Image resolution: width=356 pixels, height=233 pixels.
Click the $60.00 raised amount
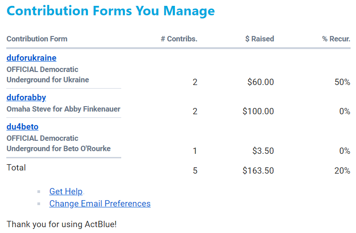coord(260,82)
